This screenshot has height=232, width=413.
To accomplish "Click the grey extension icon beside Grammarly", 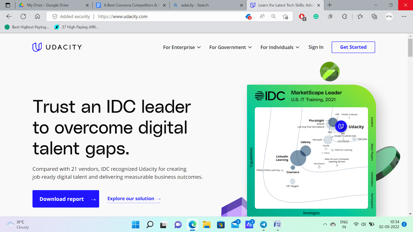I will click(x=330, y=16).
